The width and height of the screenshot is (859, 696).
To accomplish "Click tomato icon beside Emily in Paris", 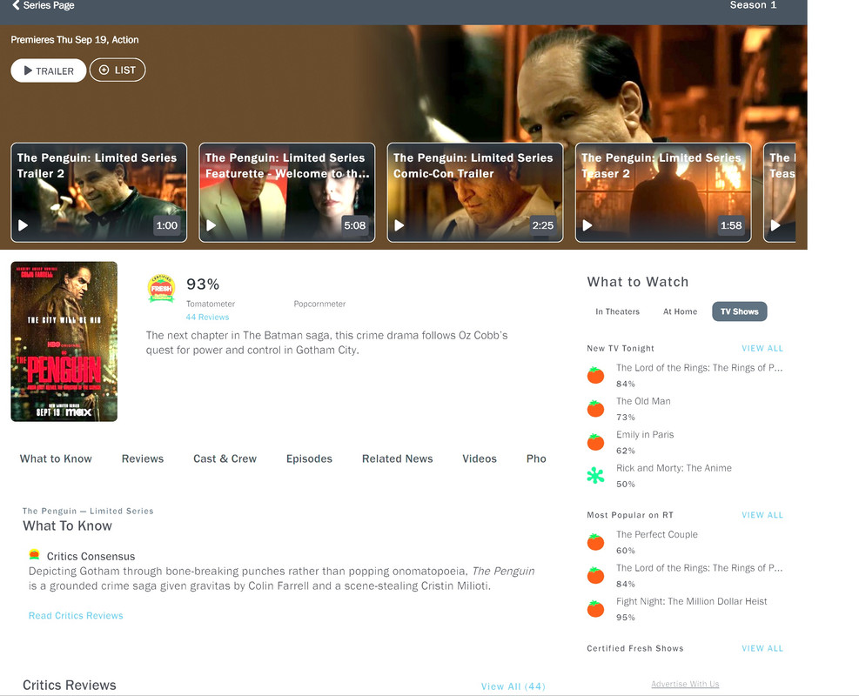I will pyautogui.click(x=595, y=442).
